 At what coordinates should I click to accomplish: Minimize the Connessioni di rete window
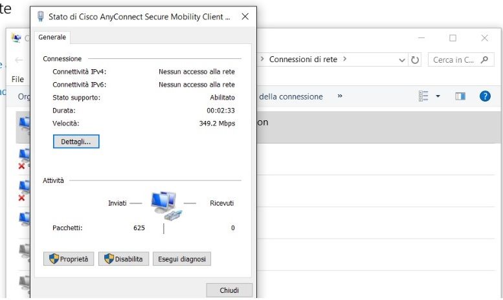(421, 37)
